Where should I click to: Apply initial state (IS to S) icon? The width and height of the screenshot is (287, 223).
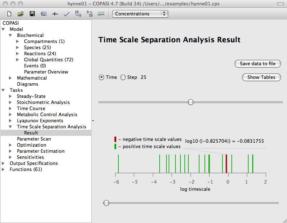[x=78, y=14]
